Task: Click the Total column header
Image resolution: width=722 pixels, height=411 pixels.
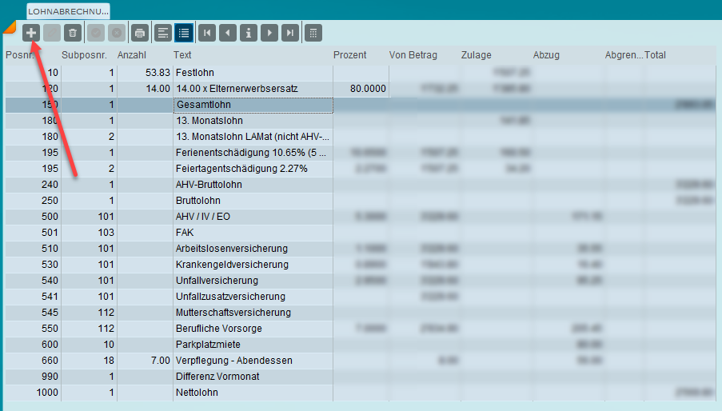Action: coord(655,55)
